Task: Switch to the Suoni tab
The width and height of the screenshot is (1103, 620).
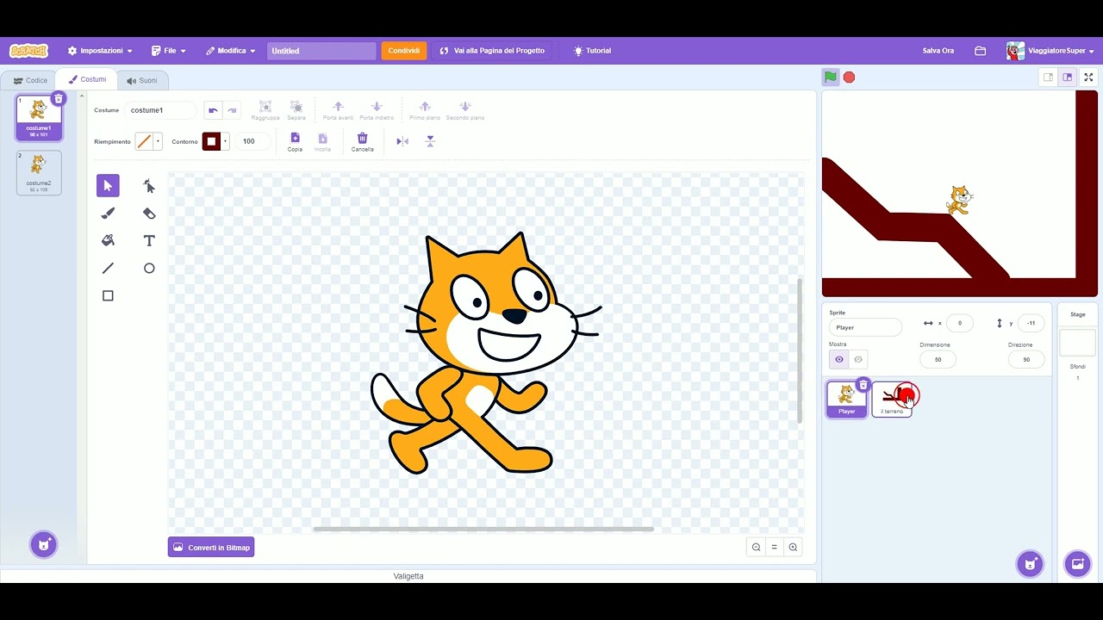Action: [x=142, y=80]
